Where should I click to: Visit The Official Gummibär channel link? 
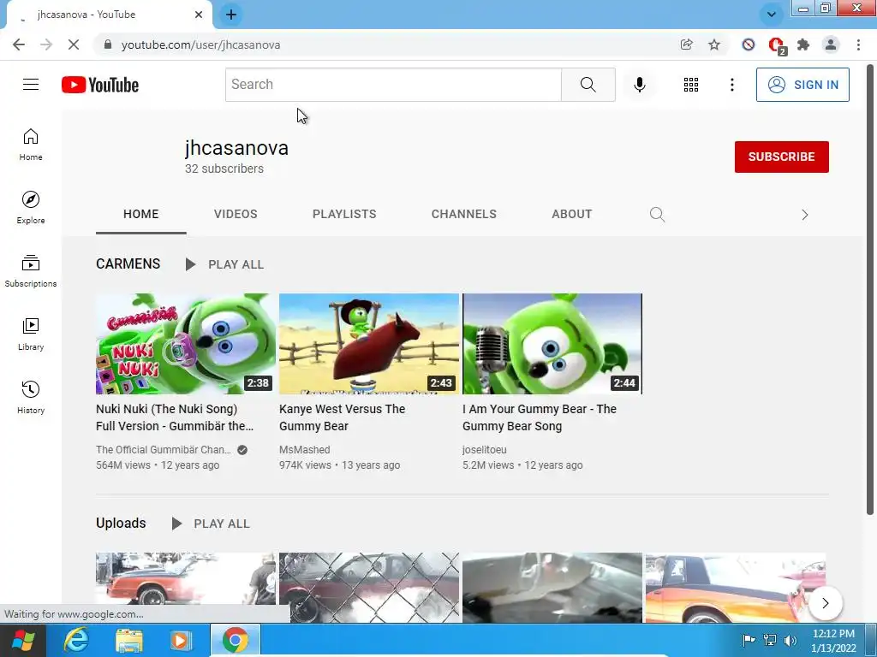[x=164, y=450]
